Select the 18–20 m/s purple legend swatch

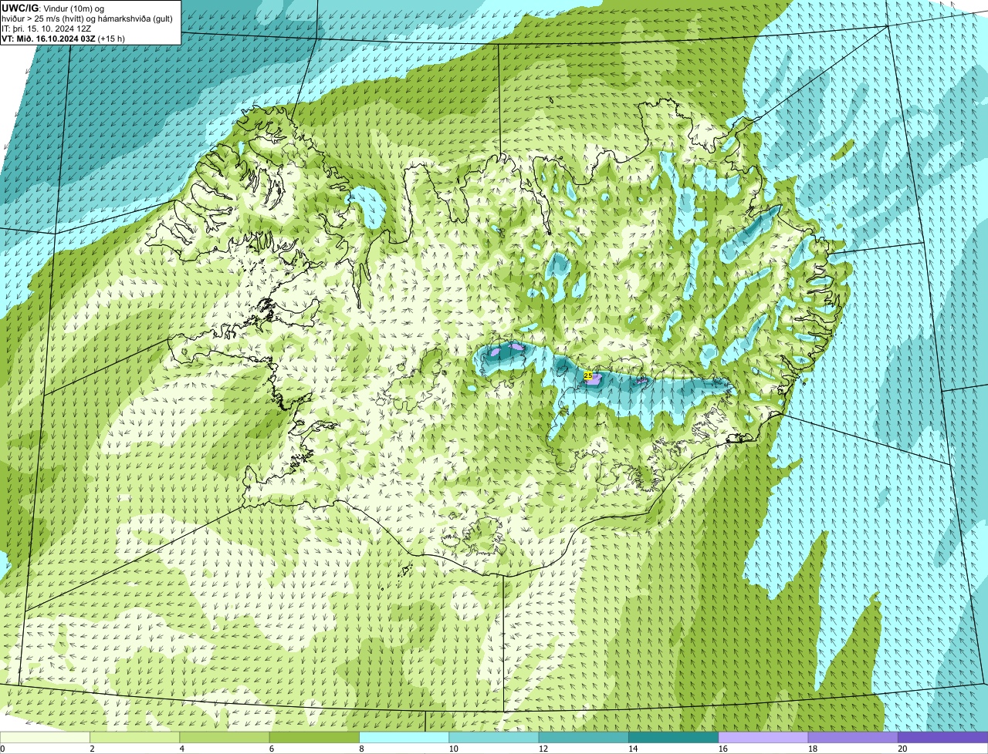tap(853, 737)
